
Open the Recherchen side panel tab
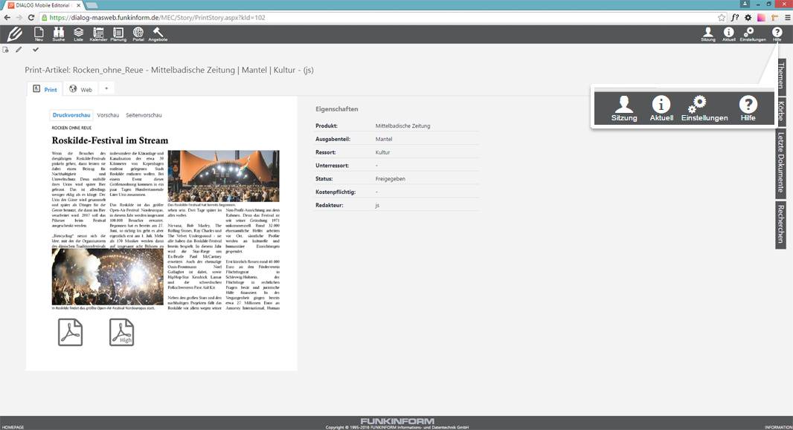point(781,224)
